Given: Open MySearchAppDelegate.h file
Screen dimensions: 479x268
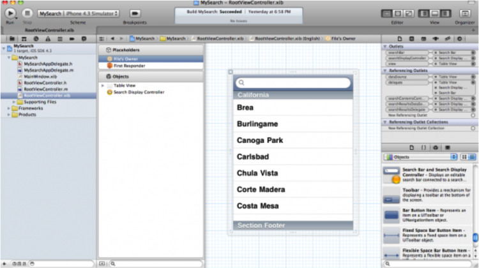Looking at the screenshot, I should 45,64.
